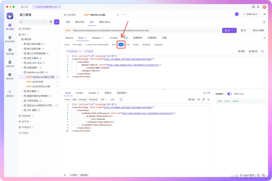Image resolution: width=272 pixels, height=181 pixels.
Task: Collapse the panel with double chevron
Action: 65,175
